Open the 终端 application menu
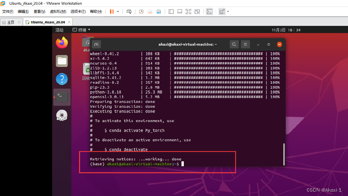 coord(81,30)
